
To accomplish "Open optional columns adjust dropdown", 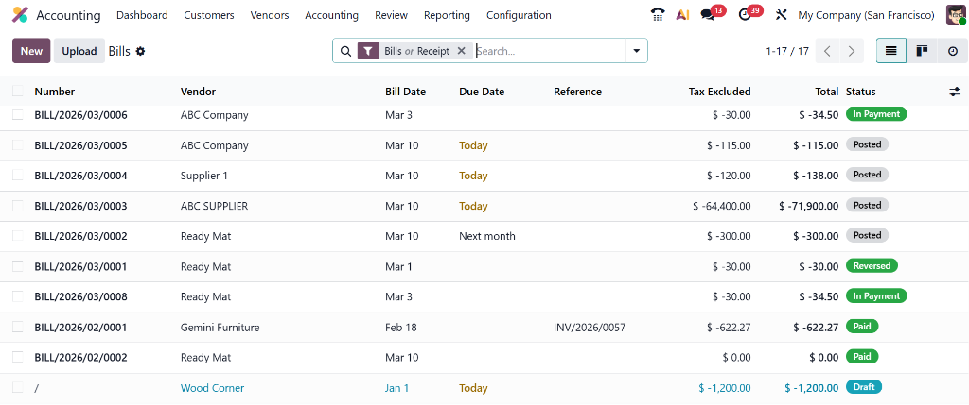I will pos(955,92).
